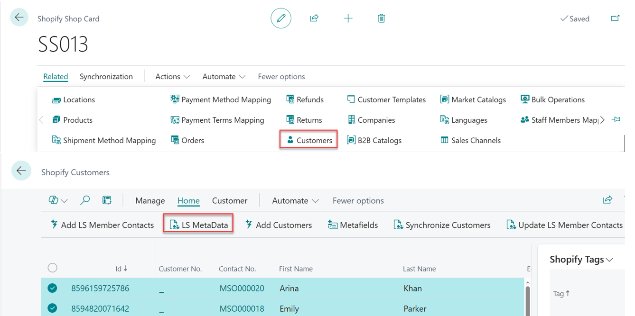Screen dimensions: 635x316
Task: Go back from Shopify Shop Card
Action: click(19, 18)
